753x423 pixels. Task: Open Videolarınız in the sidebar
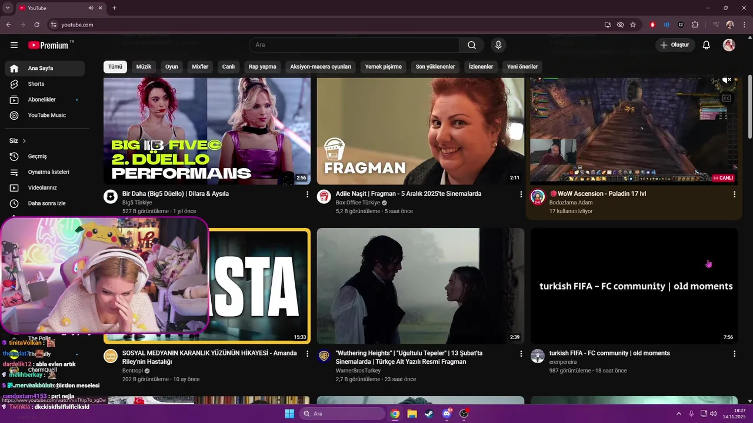tap(45, 188)
